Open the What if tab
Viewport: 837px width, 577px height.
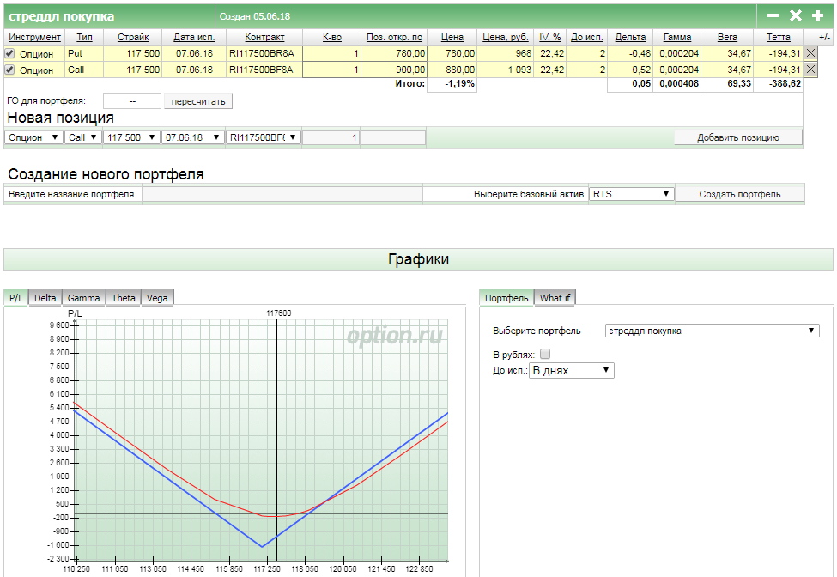tap(555, 298)
